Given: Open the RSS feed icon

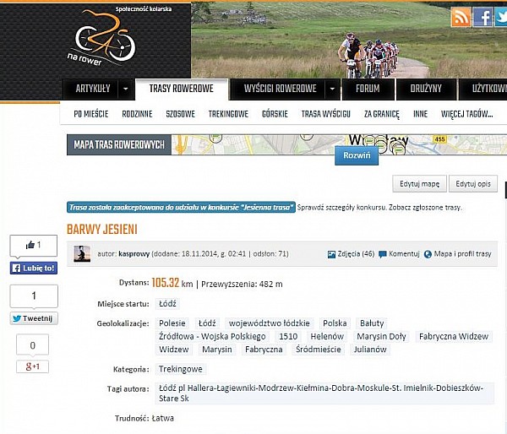Looking at the screenshot, I should 461,17.
